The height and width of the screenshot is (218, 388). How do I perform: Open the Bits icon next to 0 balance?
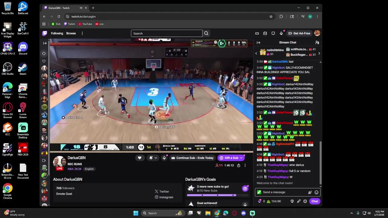[259, 201]
